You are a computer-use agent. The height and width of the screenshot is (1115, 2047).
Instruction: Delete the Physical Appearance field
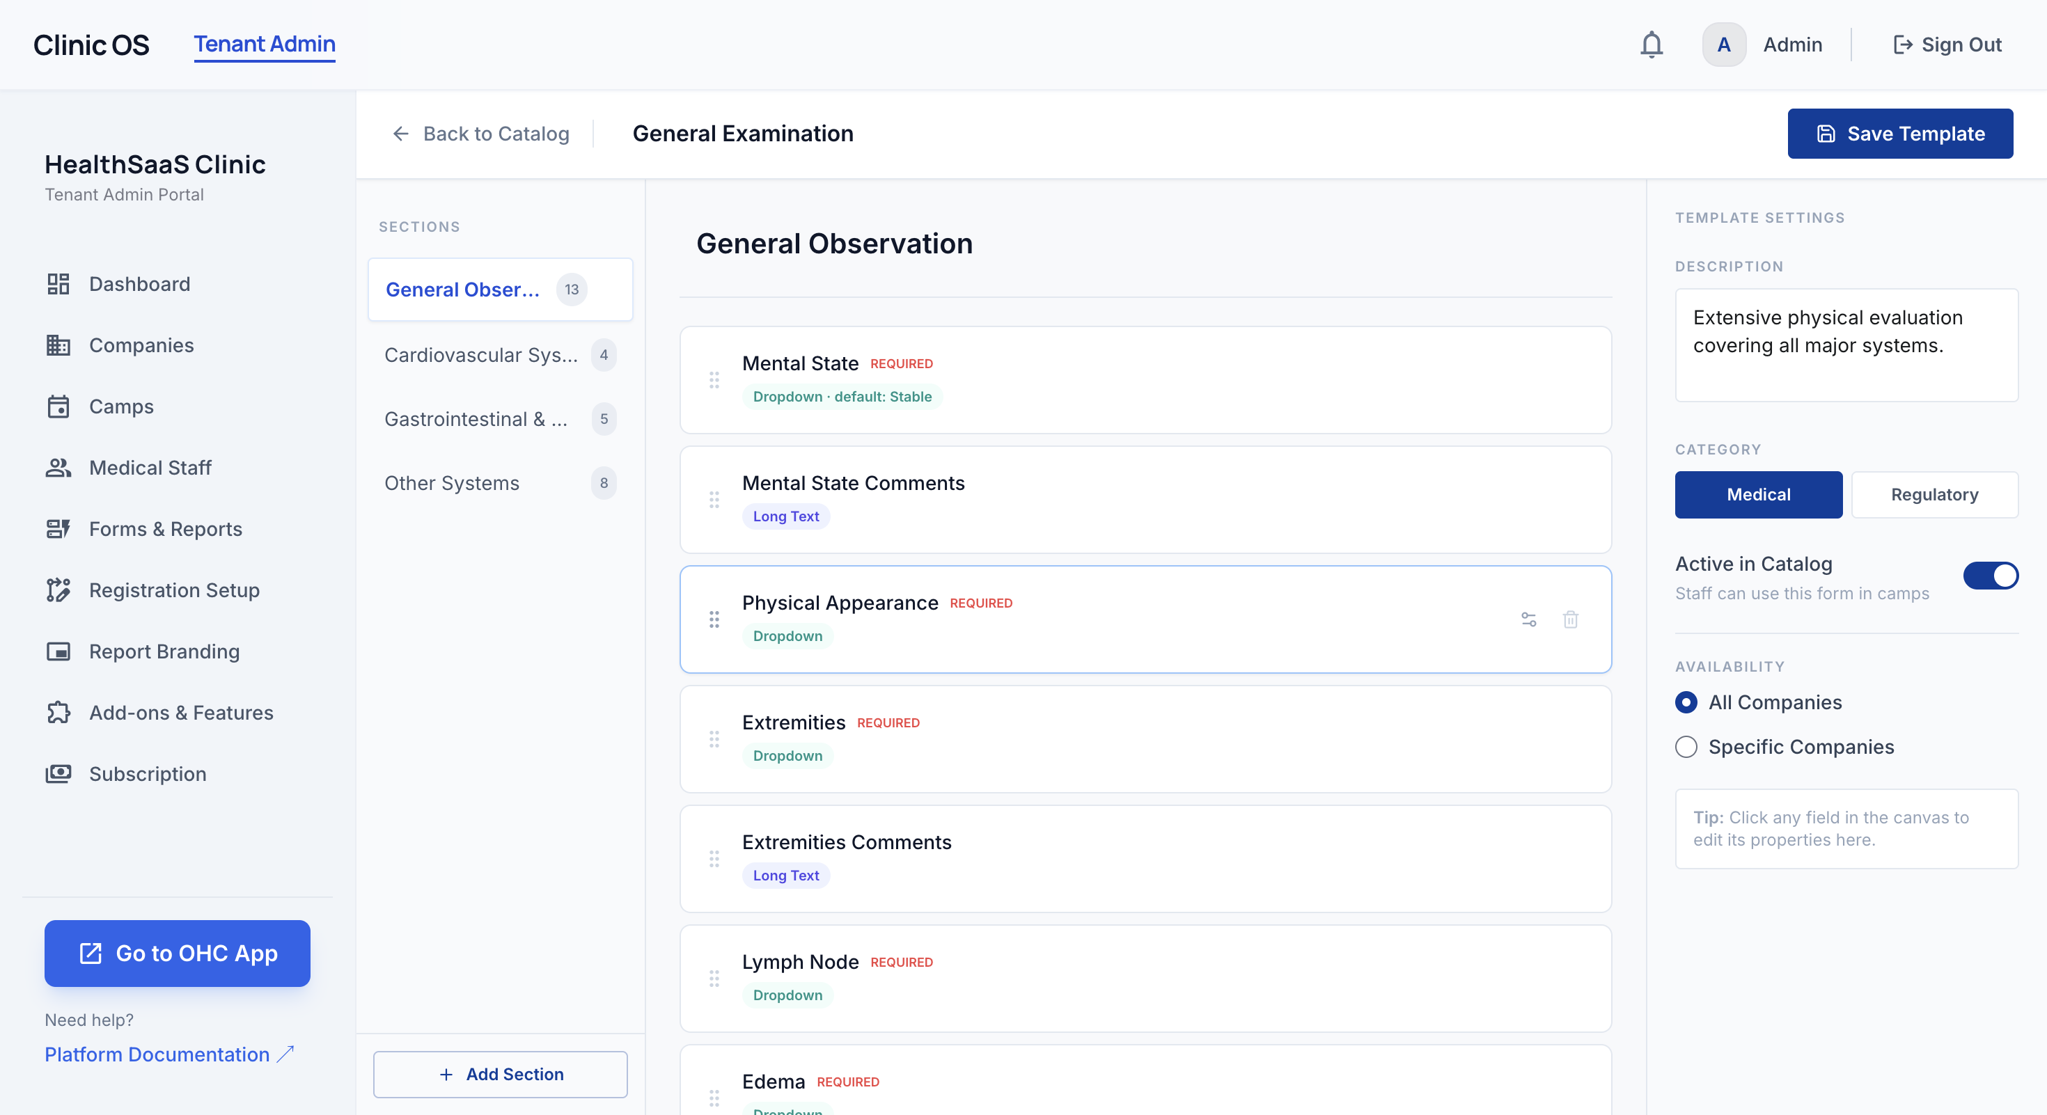tap(1570, 619)
